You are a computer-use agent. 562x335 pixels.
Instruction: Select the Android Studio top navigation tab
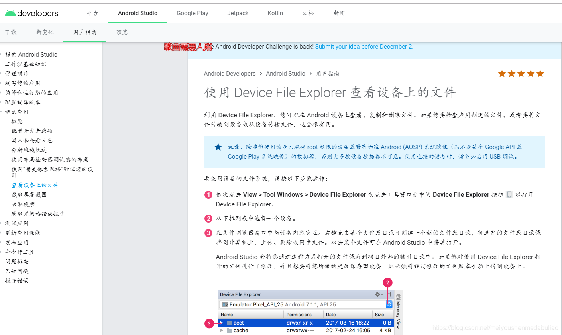click(x=138, y=13)
